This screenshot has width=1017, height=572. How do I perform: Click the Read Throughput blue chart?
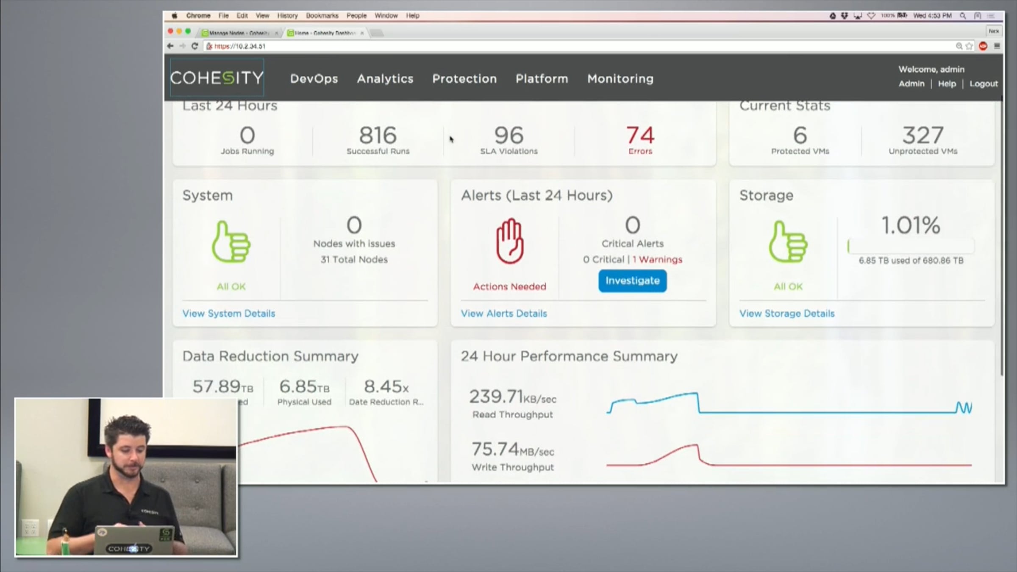(x=789, y=403)
